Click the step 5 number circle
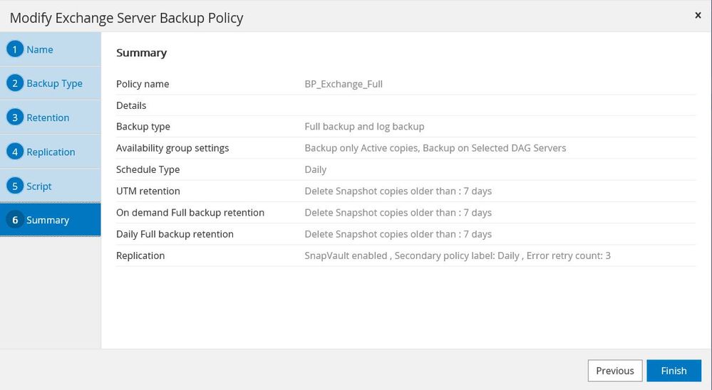712x390 pixels. coord(15,186)
